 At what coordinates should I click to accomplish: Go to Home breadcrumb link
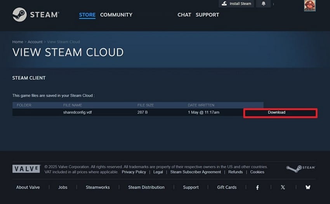pyautogui.click(x=18, y=42)
